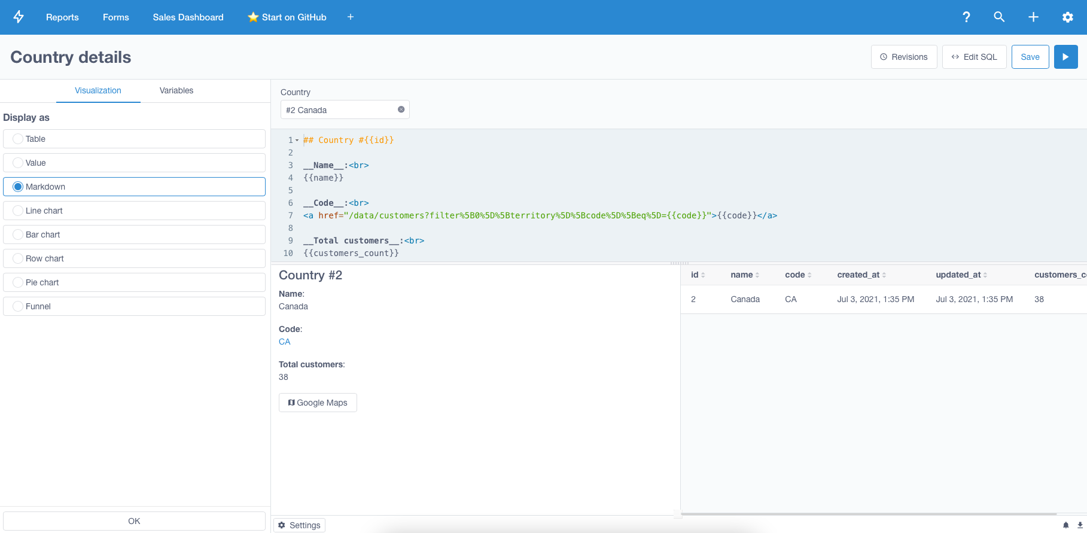Viewport: 1087px width, 533px height.
Task: Select Value display option
Action: click(x=134, y=163)
